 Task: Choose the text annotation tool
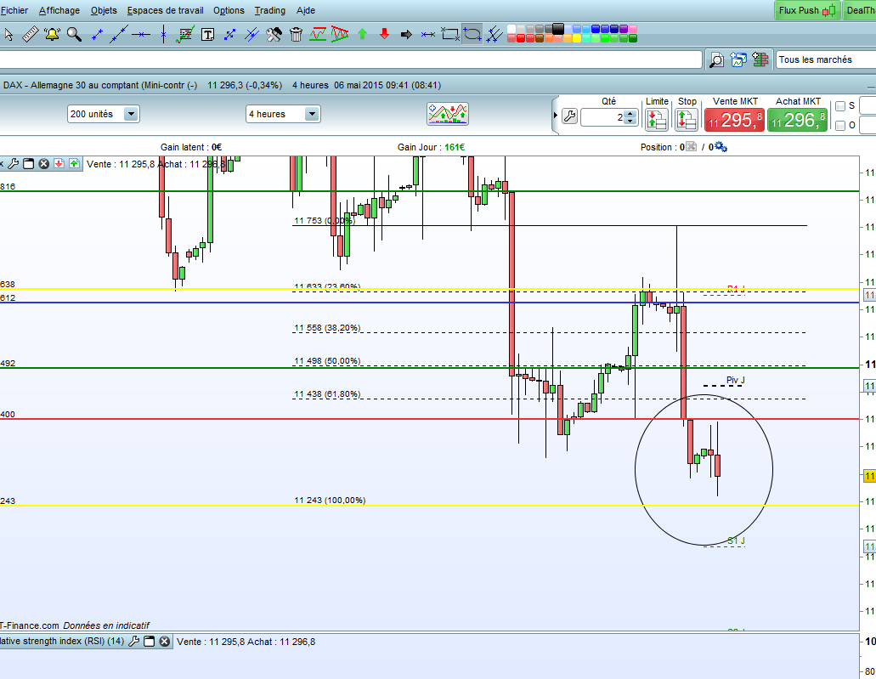tap(207, 35)
